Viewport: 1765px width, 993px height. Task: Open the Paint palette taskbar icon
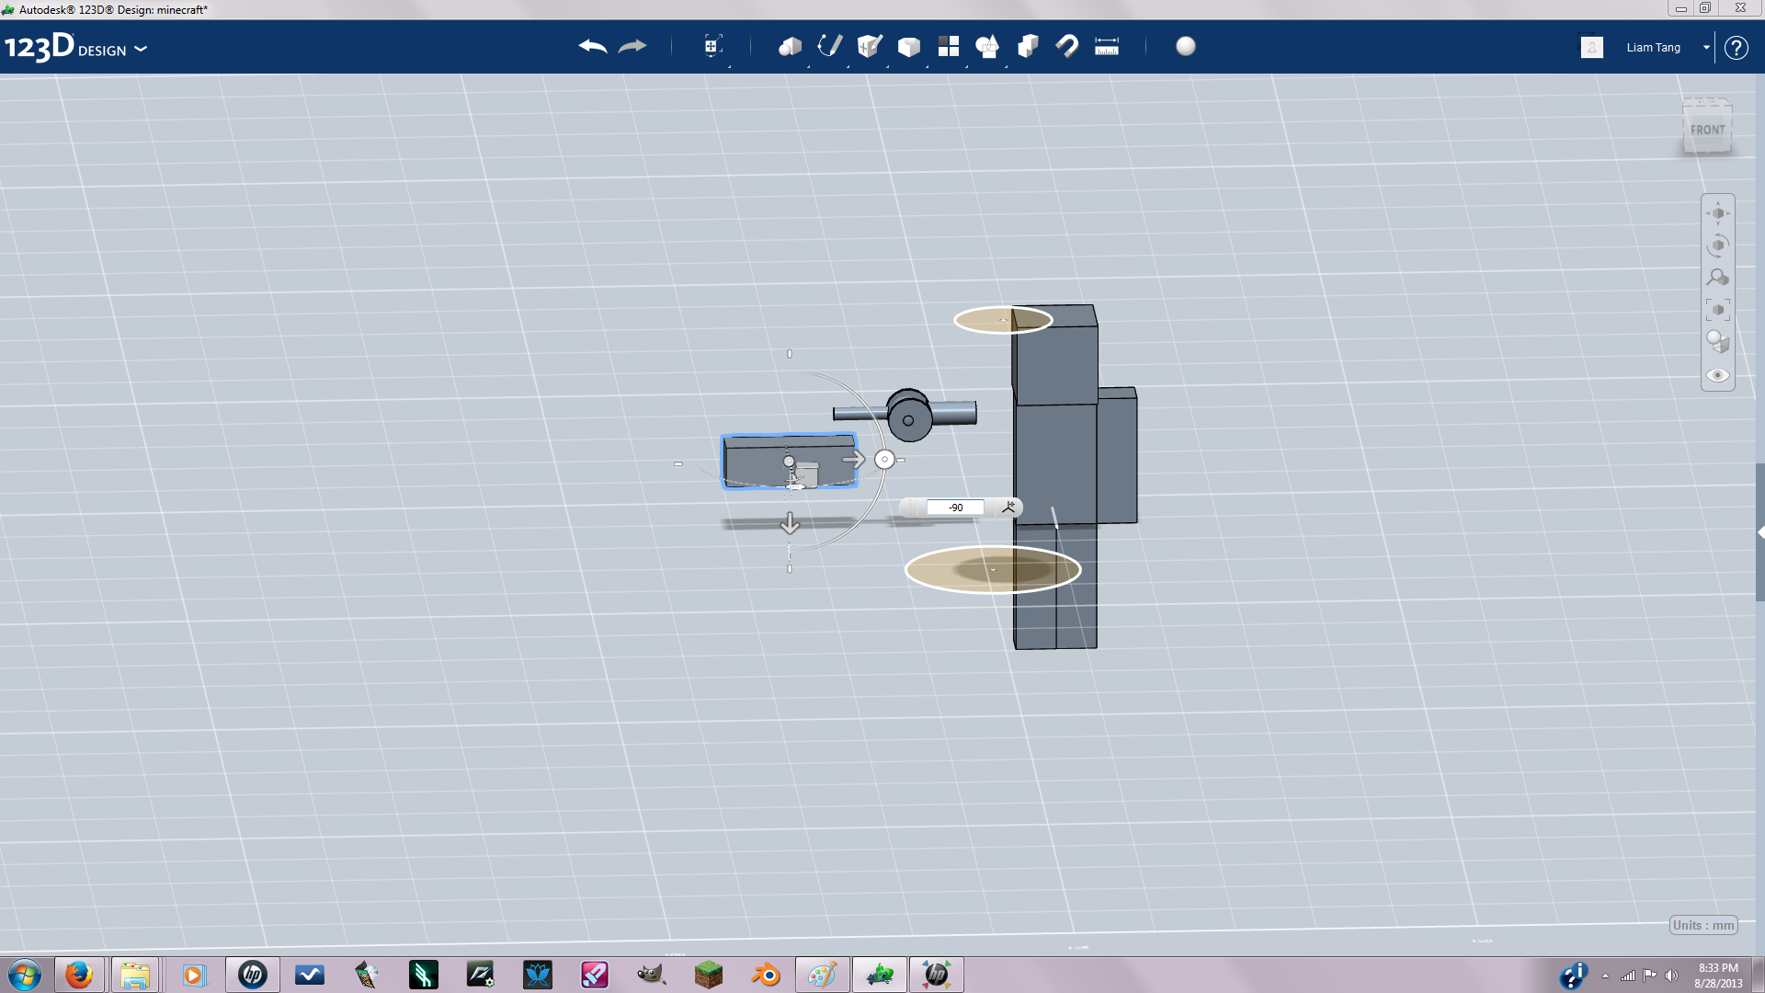pos(823,975)
